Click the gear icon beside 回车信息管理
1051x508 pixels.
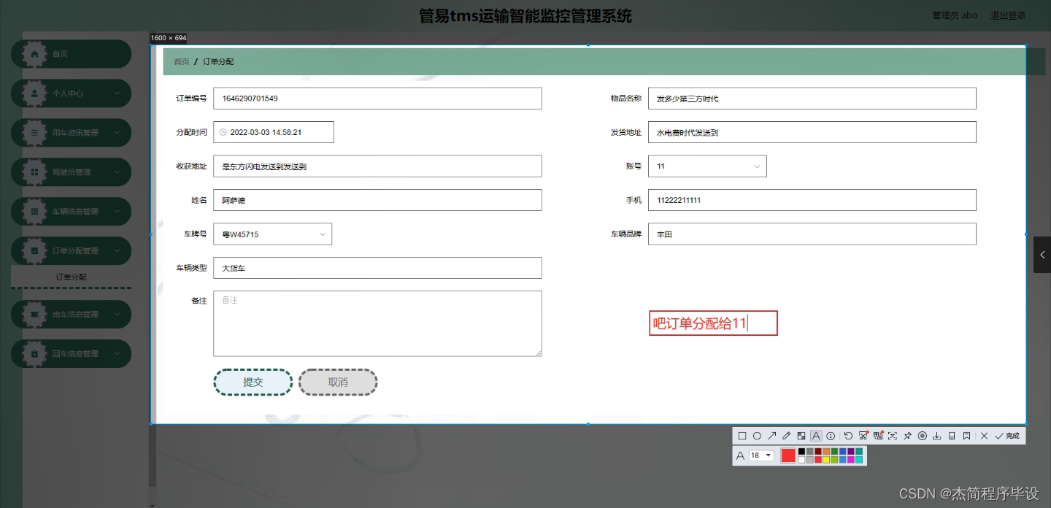[x=34, y=354]
